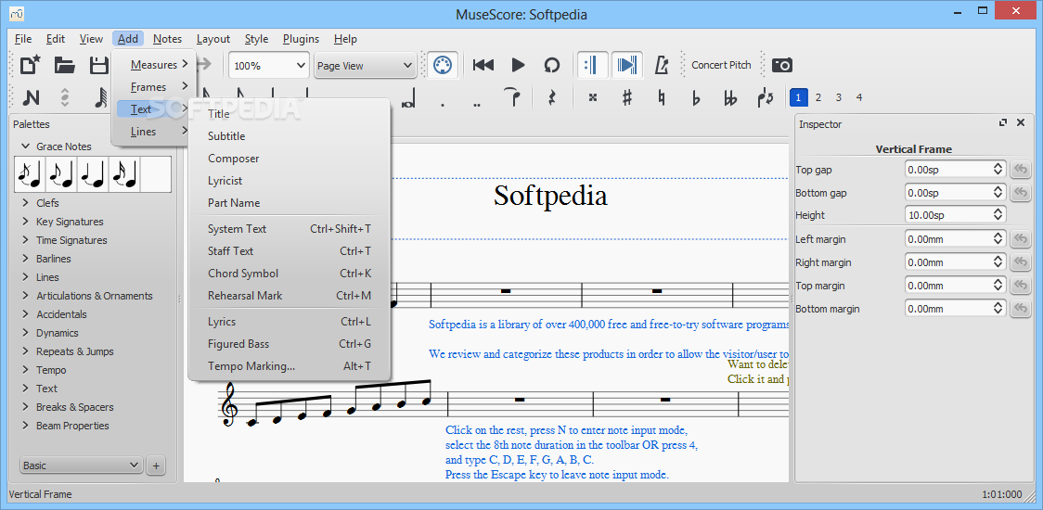Switch to voice 3

pyautogui.click(x=839, y=97)
